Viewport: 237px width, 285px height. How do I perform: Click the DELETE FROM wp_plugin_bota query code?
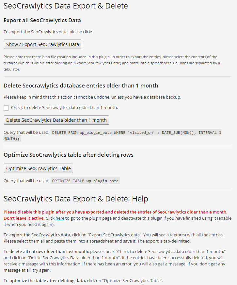tap(136, 133)
